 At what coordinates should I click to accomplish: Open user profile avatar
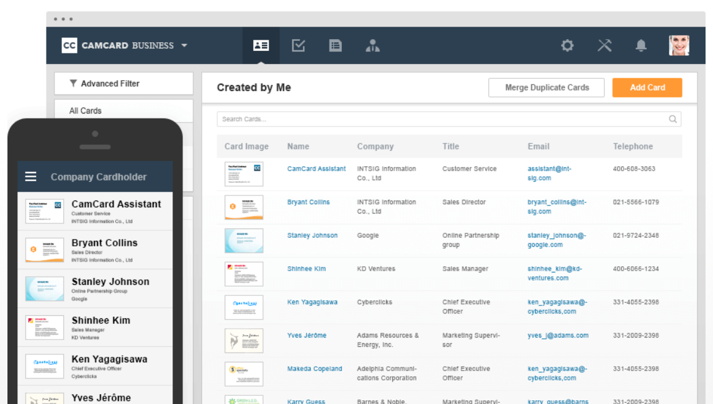(x=679, y=45)
